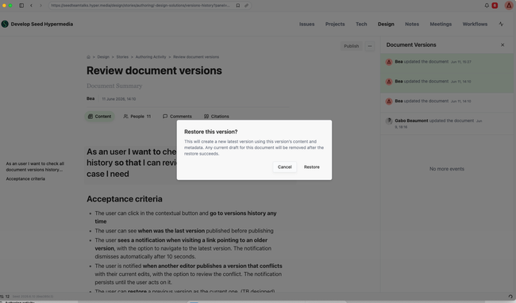Click Bea's avatar on Jun 11, 15:27 version
This screenshot has height=303, width=516.
point(389,62)
